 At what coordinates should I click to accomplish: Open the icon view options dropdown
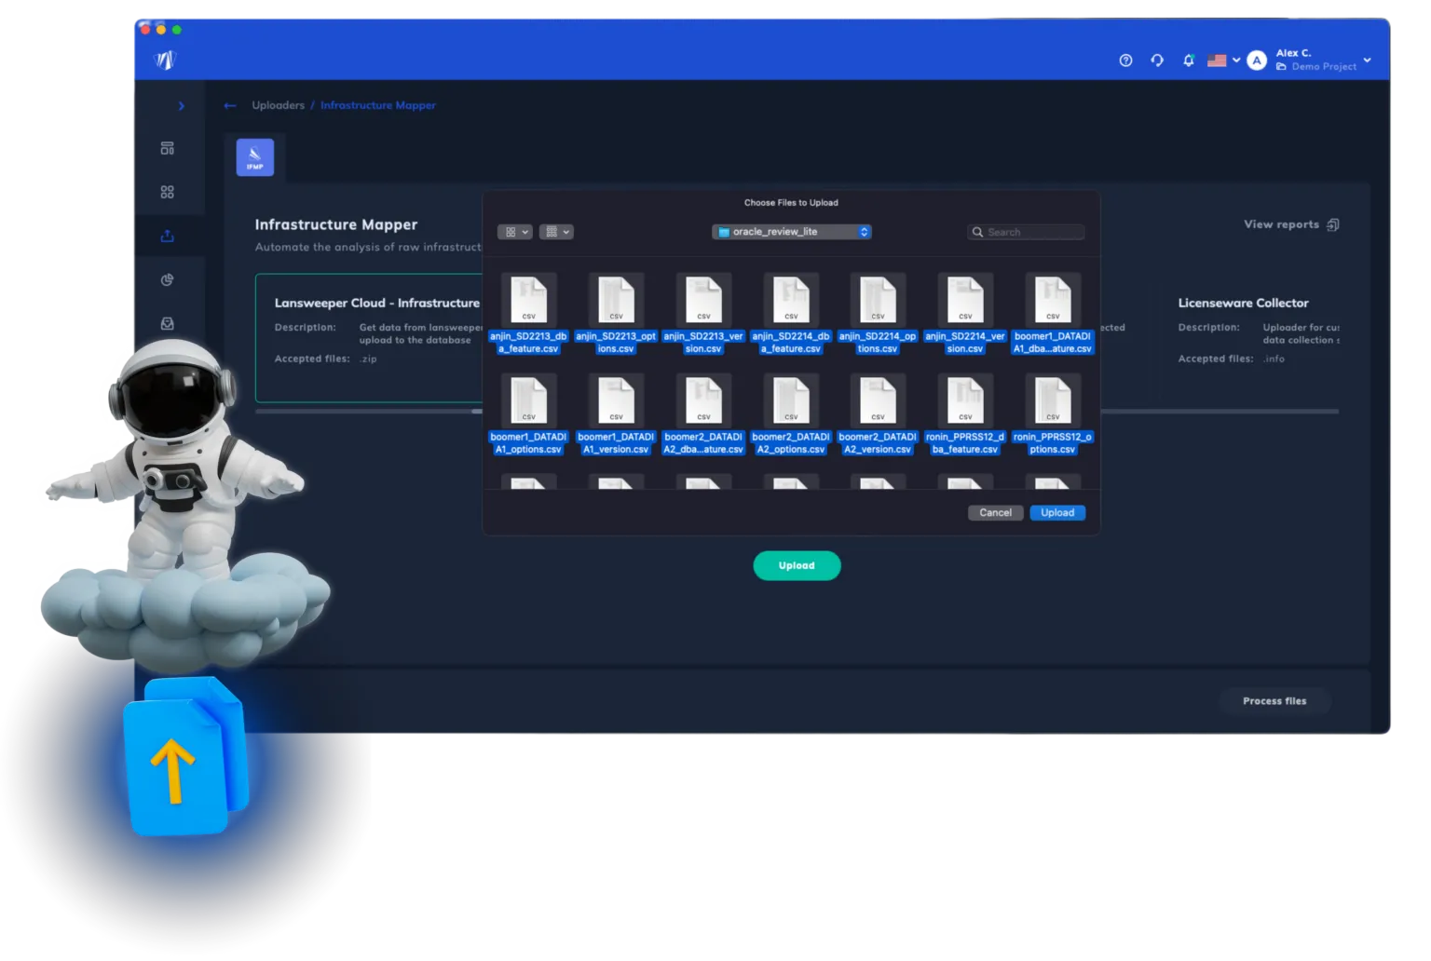[x=514, y=232]
